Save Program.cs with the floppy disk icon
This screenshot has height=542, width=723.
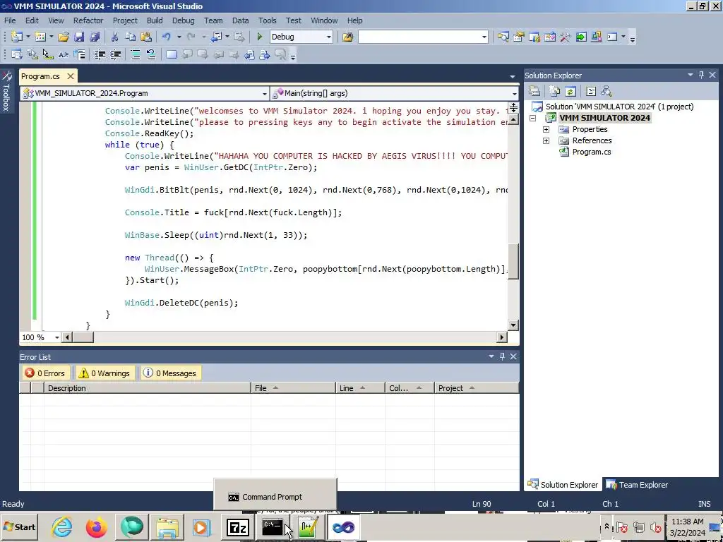[79, 37]
